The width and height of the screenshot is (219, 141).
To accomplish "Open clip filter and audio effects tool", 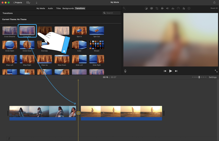I will (x=184, y=8).
